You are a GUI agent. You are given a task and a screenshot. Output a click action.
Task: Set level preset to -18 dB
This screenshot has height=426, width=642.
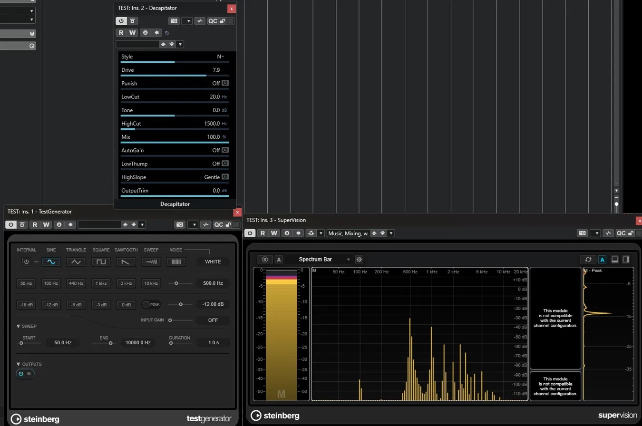[26, 305]
